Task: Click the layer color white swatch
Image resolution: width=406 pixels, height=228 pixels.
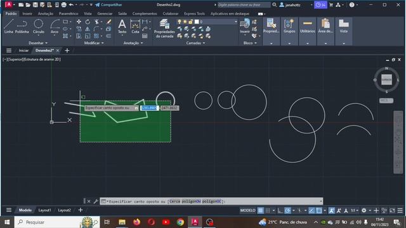Action: [x=197, y=22]
